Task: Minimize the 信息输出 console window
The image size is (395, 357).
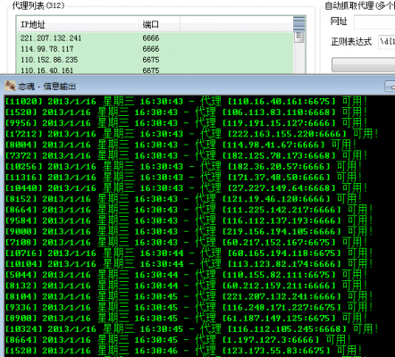Action: (391, 86)
